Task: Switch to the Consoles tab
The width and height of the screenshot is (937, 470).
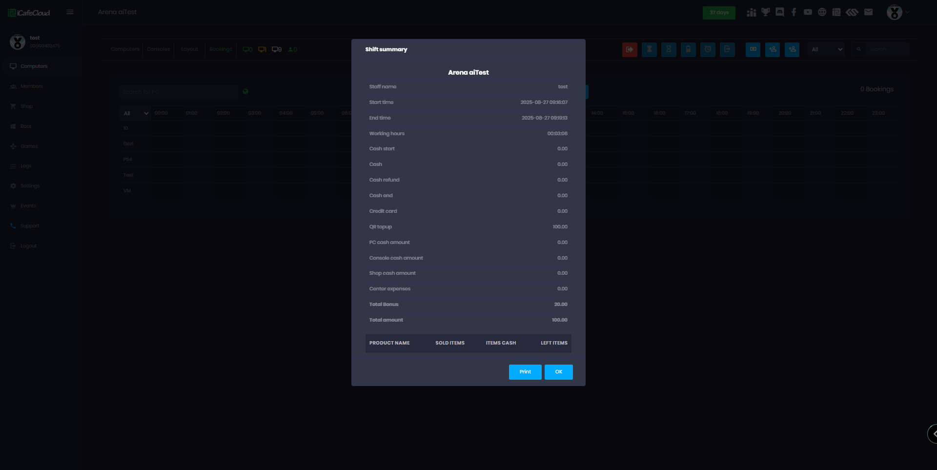Action: coord(159,49)
